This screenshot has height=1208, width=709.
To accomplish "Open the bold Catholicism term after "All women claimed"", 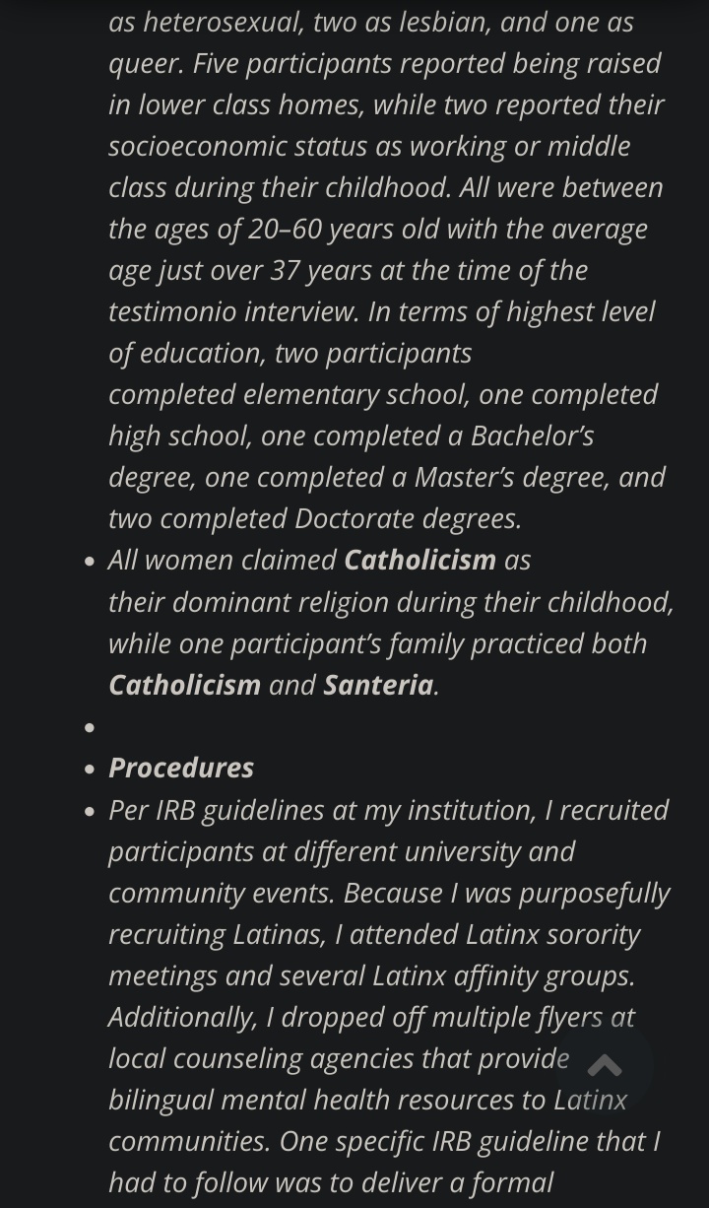I will pos(419,560).
